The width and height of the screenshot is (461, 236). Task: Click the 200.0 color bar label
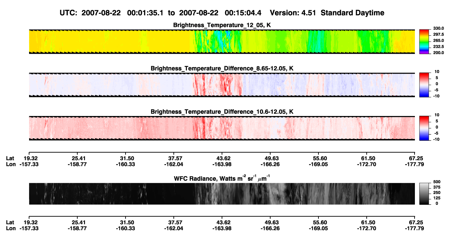point(439,52)
